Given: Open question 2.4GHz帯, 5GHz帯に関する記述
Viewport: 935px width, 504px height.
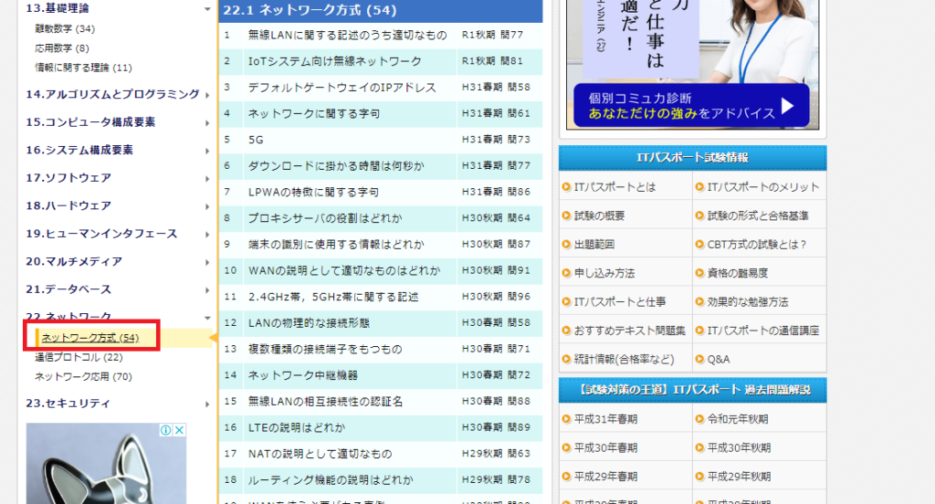Looking at the screenshot, I should (333, 297).
